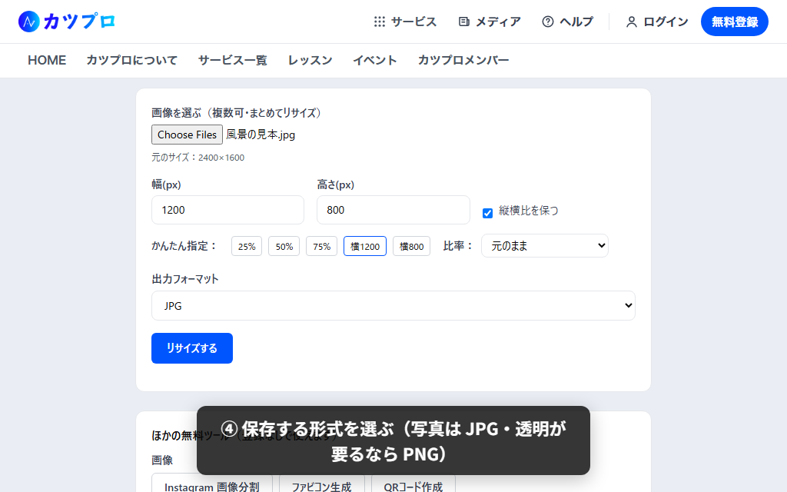Select the 横1200 quick size preset
Viewport: 787px width, 492px height.
[x=365, y=246]
